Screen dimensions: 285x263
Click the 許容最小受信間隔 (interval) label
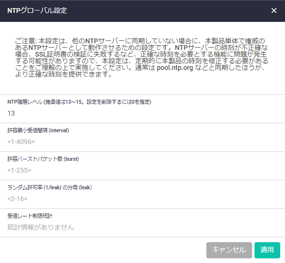[x=38, y=130]
